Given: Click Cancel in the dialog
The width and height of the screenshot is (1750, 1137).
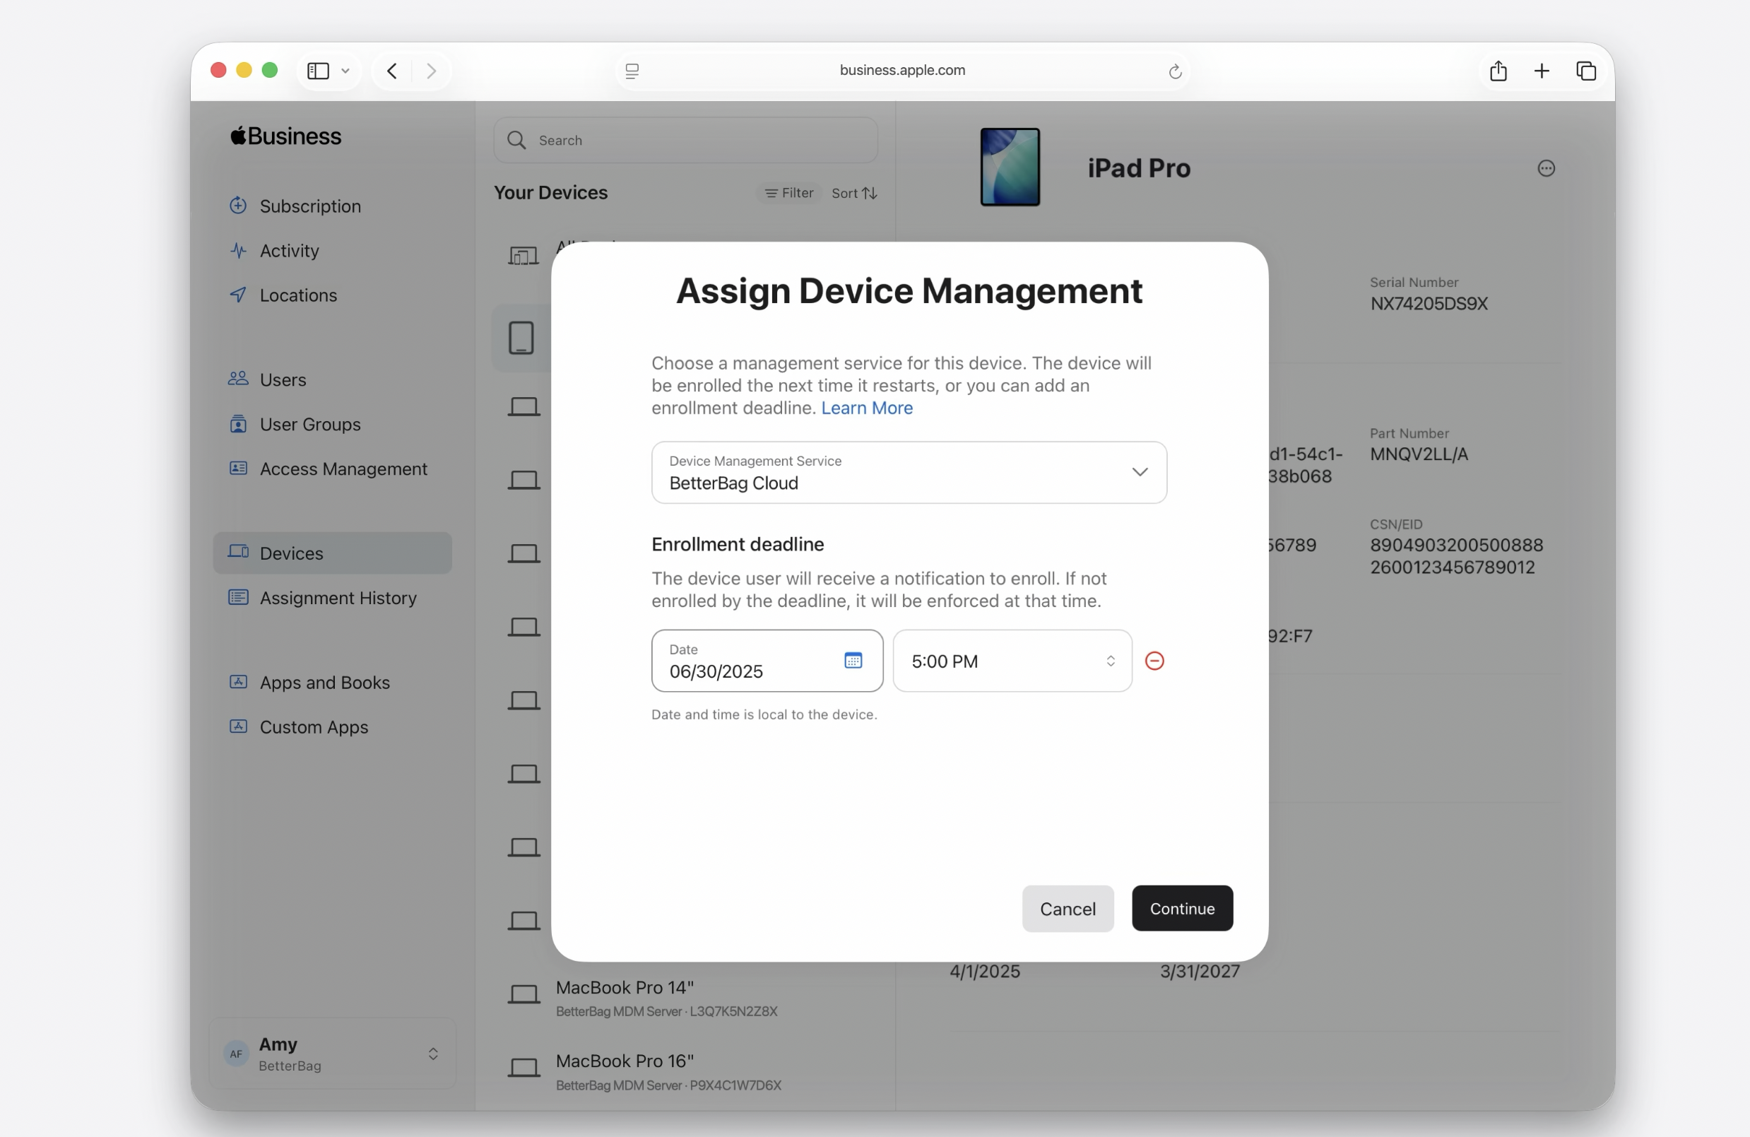Looking at the screenshot, I should tap(1068, 908).
